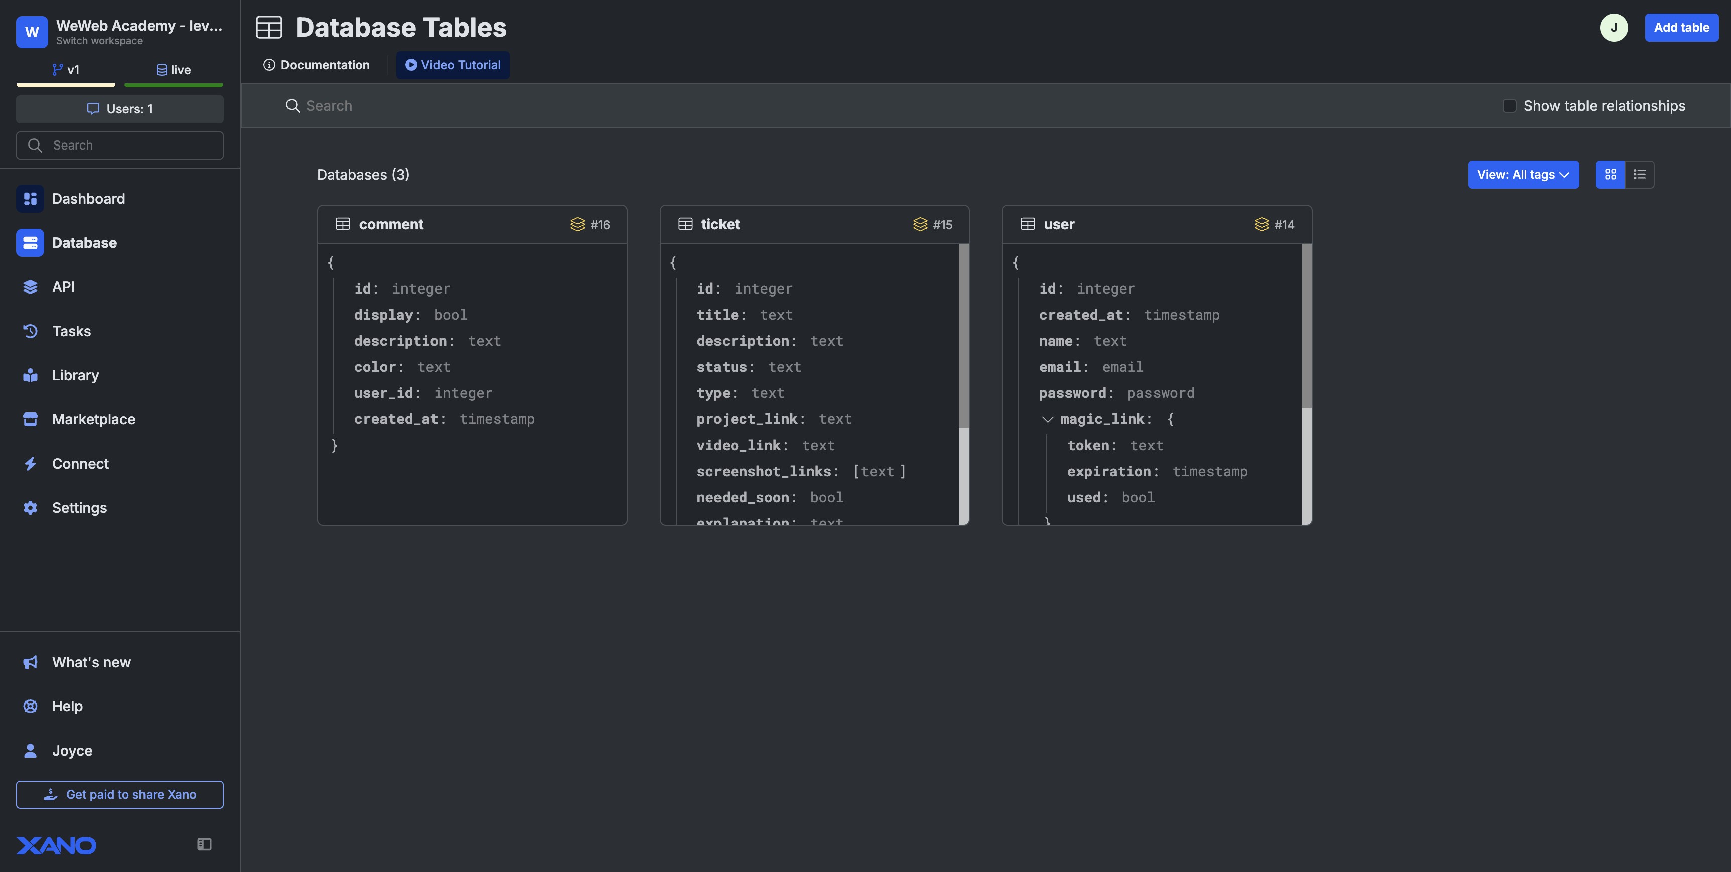The width and height of the screenshot is (1731, 872).
Task: Open the Marketplace storefront icon
Action: click(30, 419)
